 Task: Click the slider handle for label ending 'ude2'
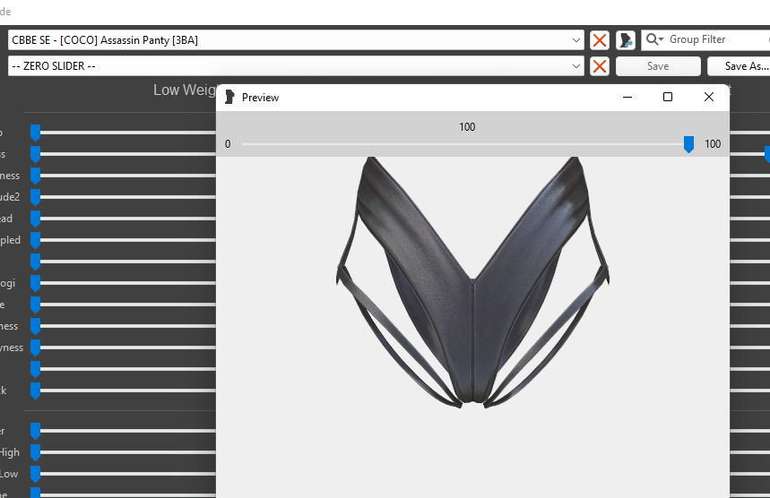(36, 197)
